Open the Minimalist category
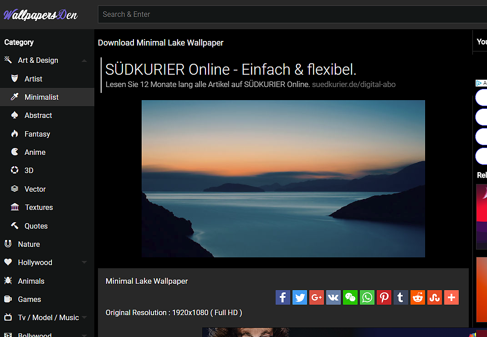The image size is (487, 337). [x=41, y=97]
